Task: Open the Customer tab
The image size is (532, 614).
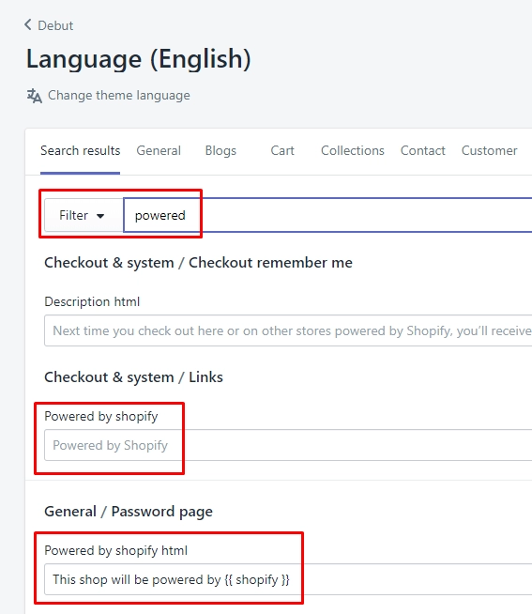Action: (x=490, y=151)
